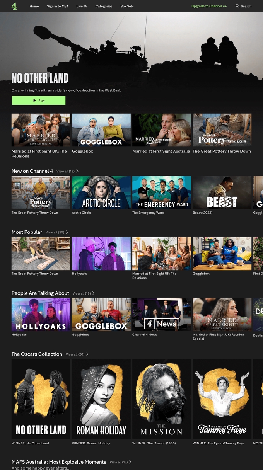Viewport: 263px width, 470px height.
Task: Expand The Oscars Collection chevron arrow
Action: [87, 354]
